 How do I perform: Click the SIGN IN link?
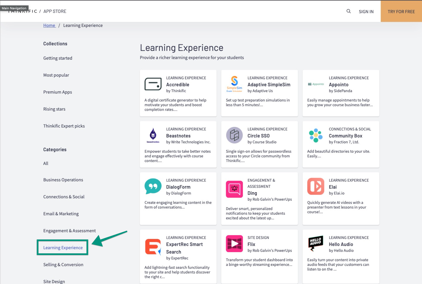coord(366,12)
